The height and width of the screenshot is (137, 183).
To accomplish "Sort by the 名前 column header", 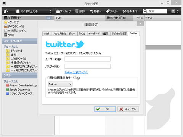I will [80, 18].
